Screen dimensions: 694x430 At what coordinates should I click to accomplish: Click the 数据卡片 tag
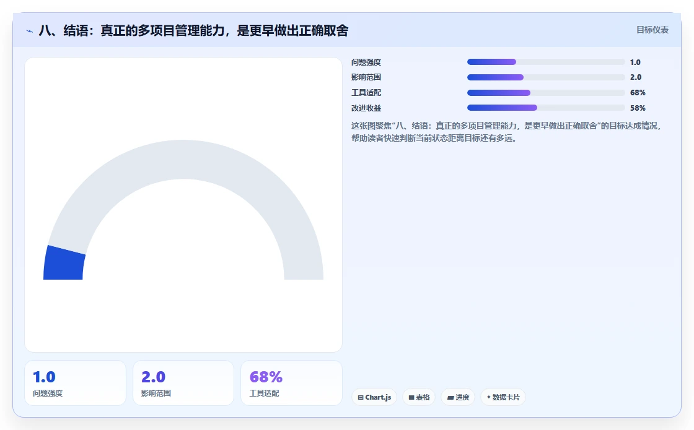[503, 397]
